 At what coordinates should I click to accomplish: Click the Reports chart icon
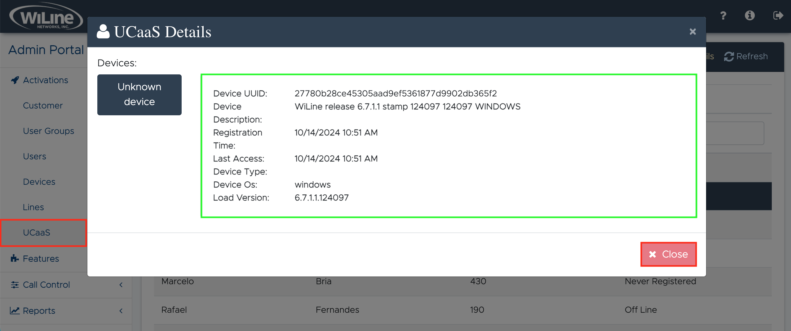[x=15, y=311]
